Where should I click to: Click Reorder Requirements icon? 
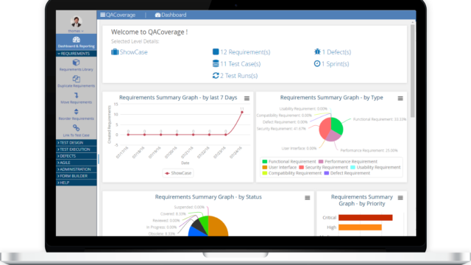(x=77, y=112)
